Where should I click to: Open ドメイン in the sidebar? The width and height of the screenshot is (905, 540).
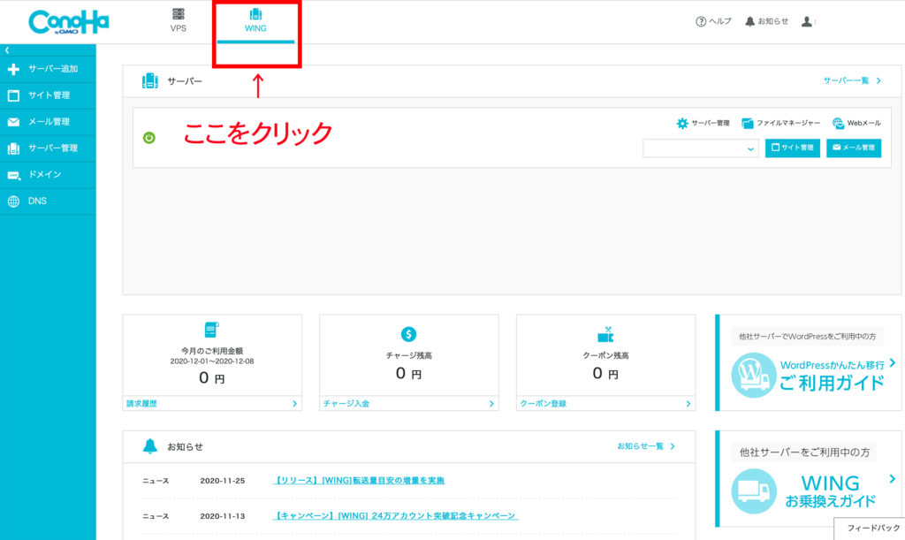48,174
